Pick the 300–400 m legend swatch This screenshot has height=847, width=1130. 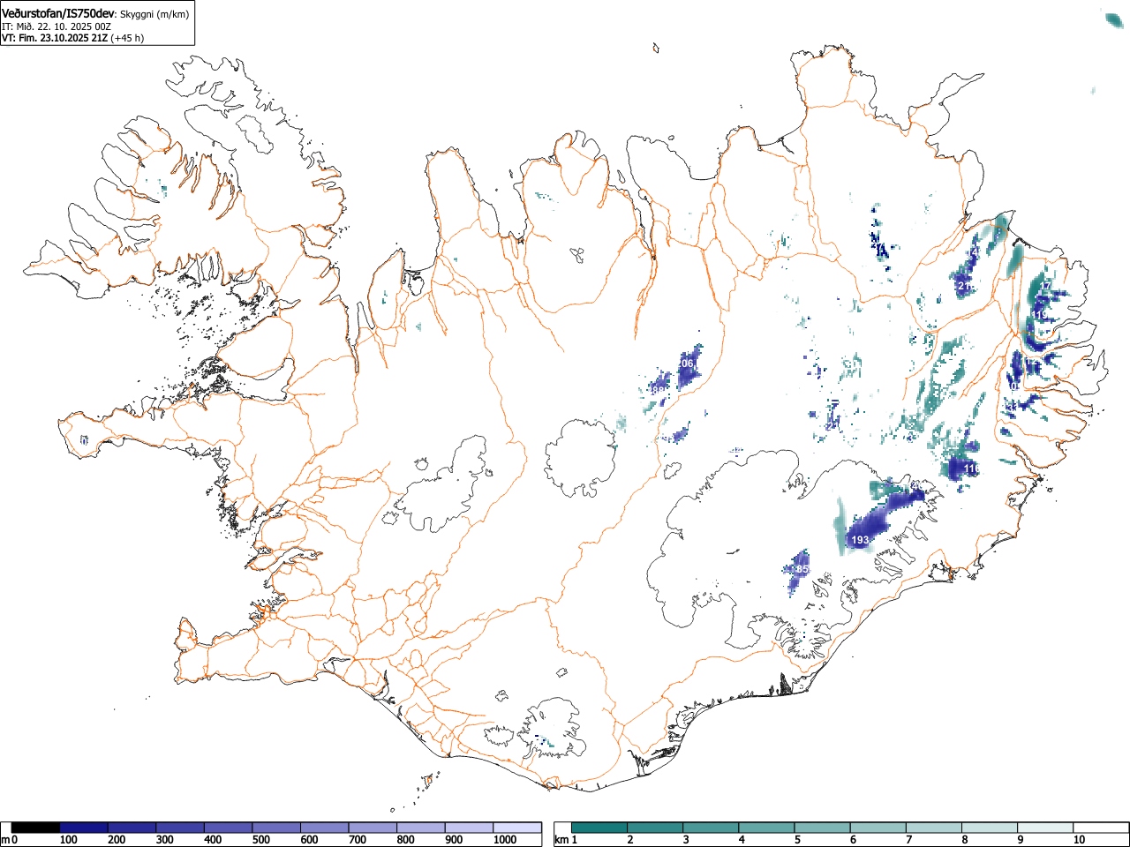[180, 828]
